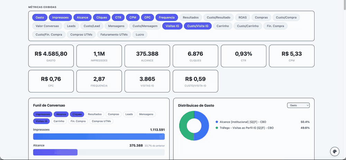Screen dimensions: 346x160
Task: Add Carrinho to the conversion funnel
Action: point(59,121)
